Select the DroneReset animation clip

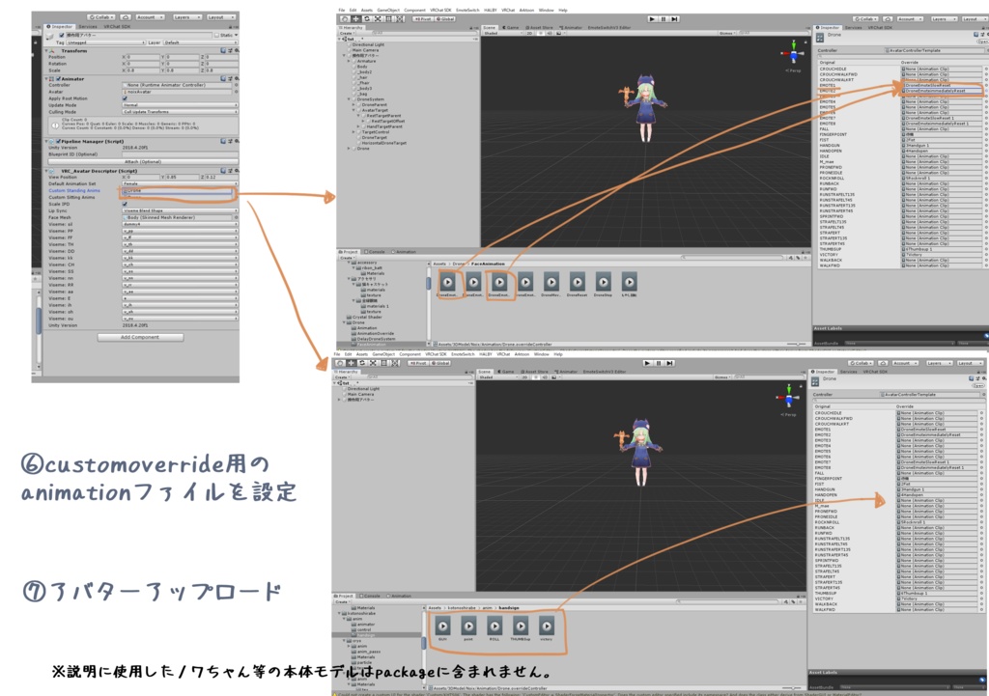tap(578, 285)
